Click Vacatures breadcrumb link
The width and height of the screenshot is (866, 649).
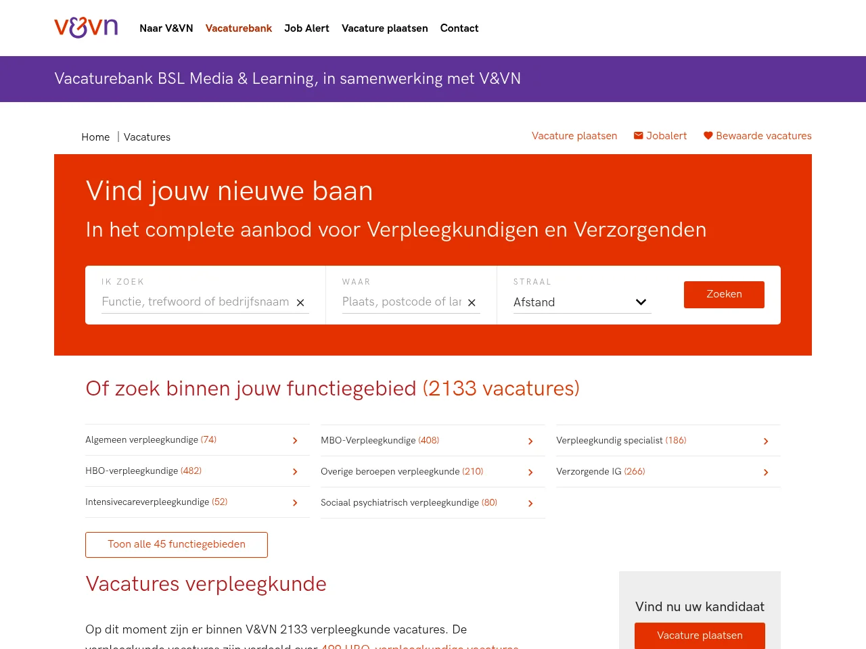[147, 137]
